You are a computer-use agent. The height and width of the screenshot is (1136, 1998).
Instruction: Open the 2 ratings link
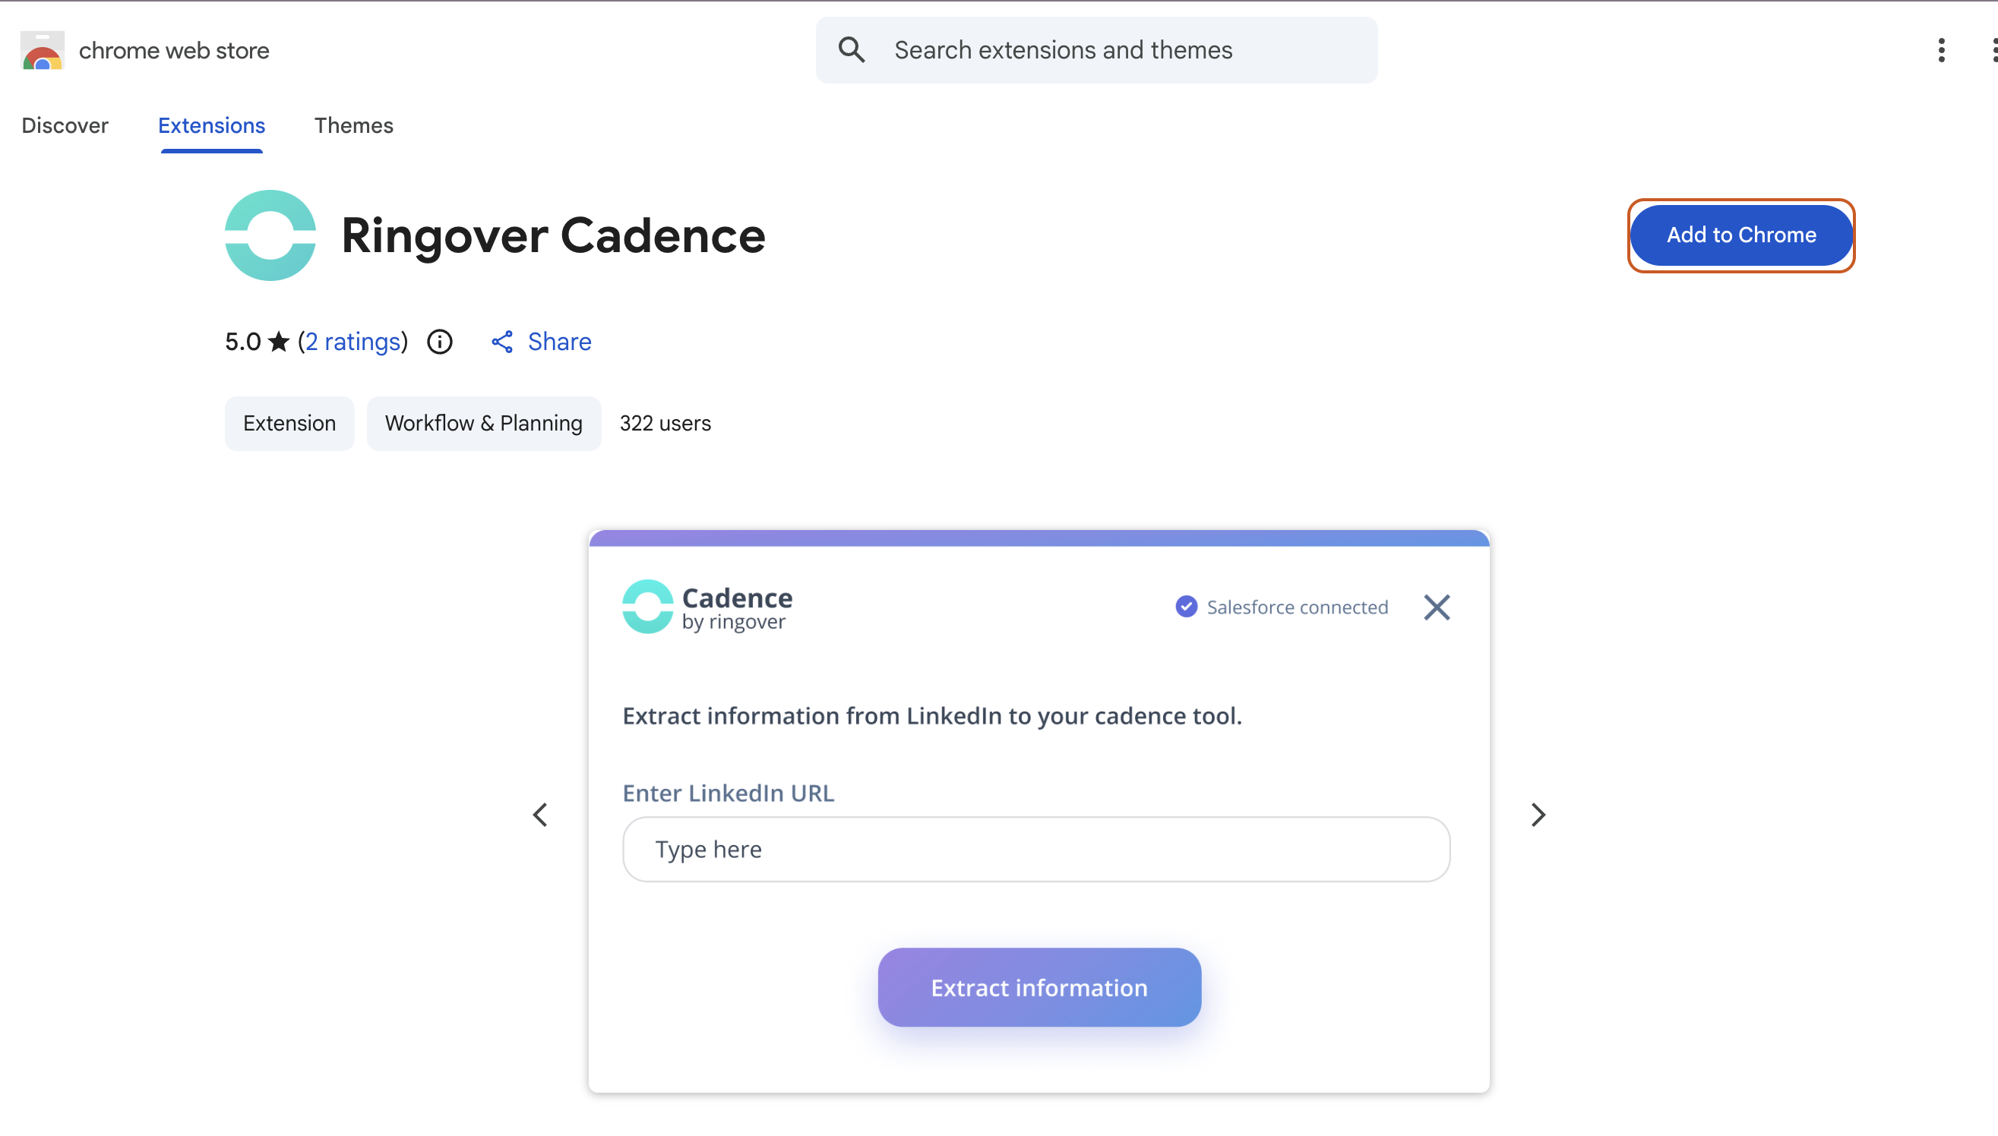pos(352,342)
